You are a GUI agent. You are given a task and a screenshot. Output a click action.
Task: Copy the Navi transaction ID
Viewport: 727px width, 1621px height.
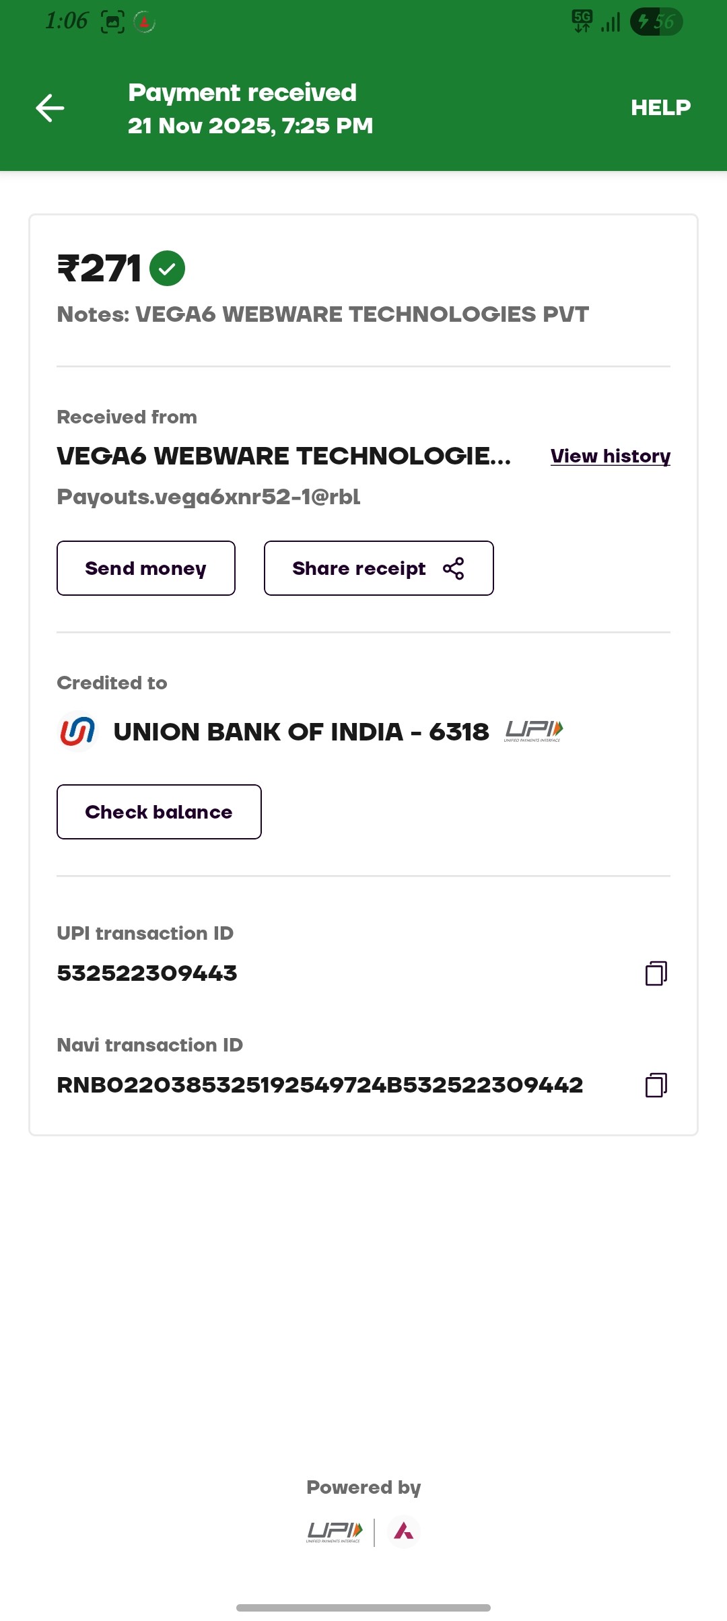click(656, 1085)
